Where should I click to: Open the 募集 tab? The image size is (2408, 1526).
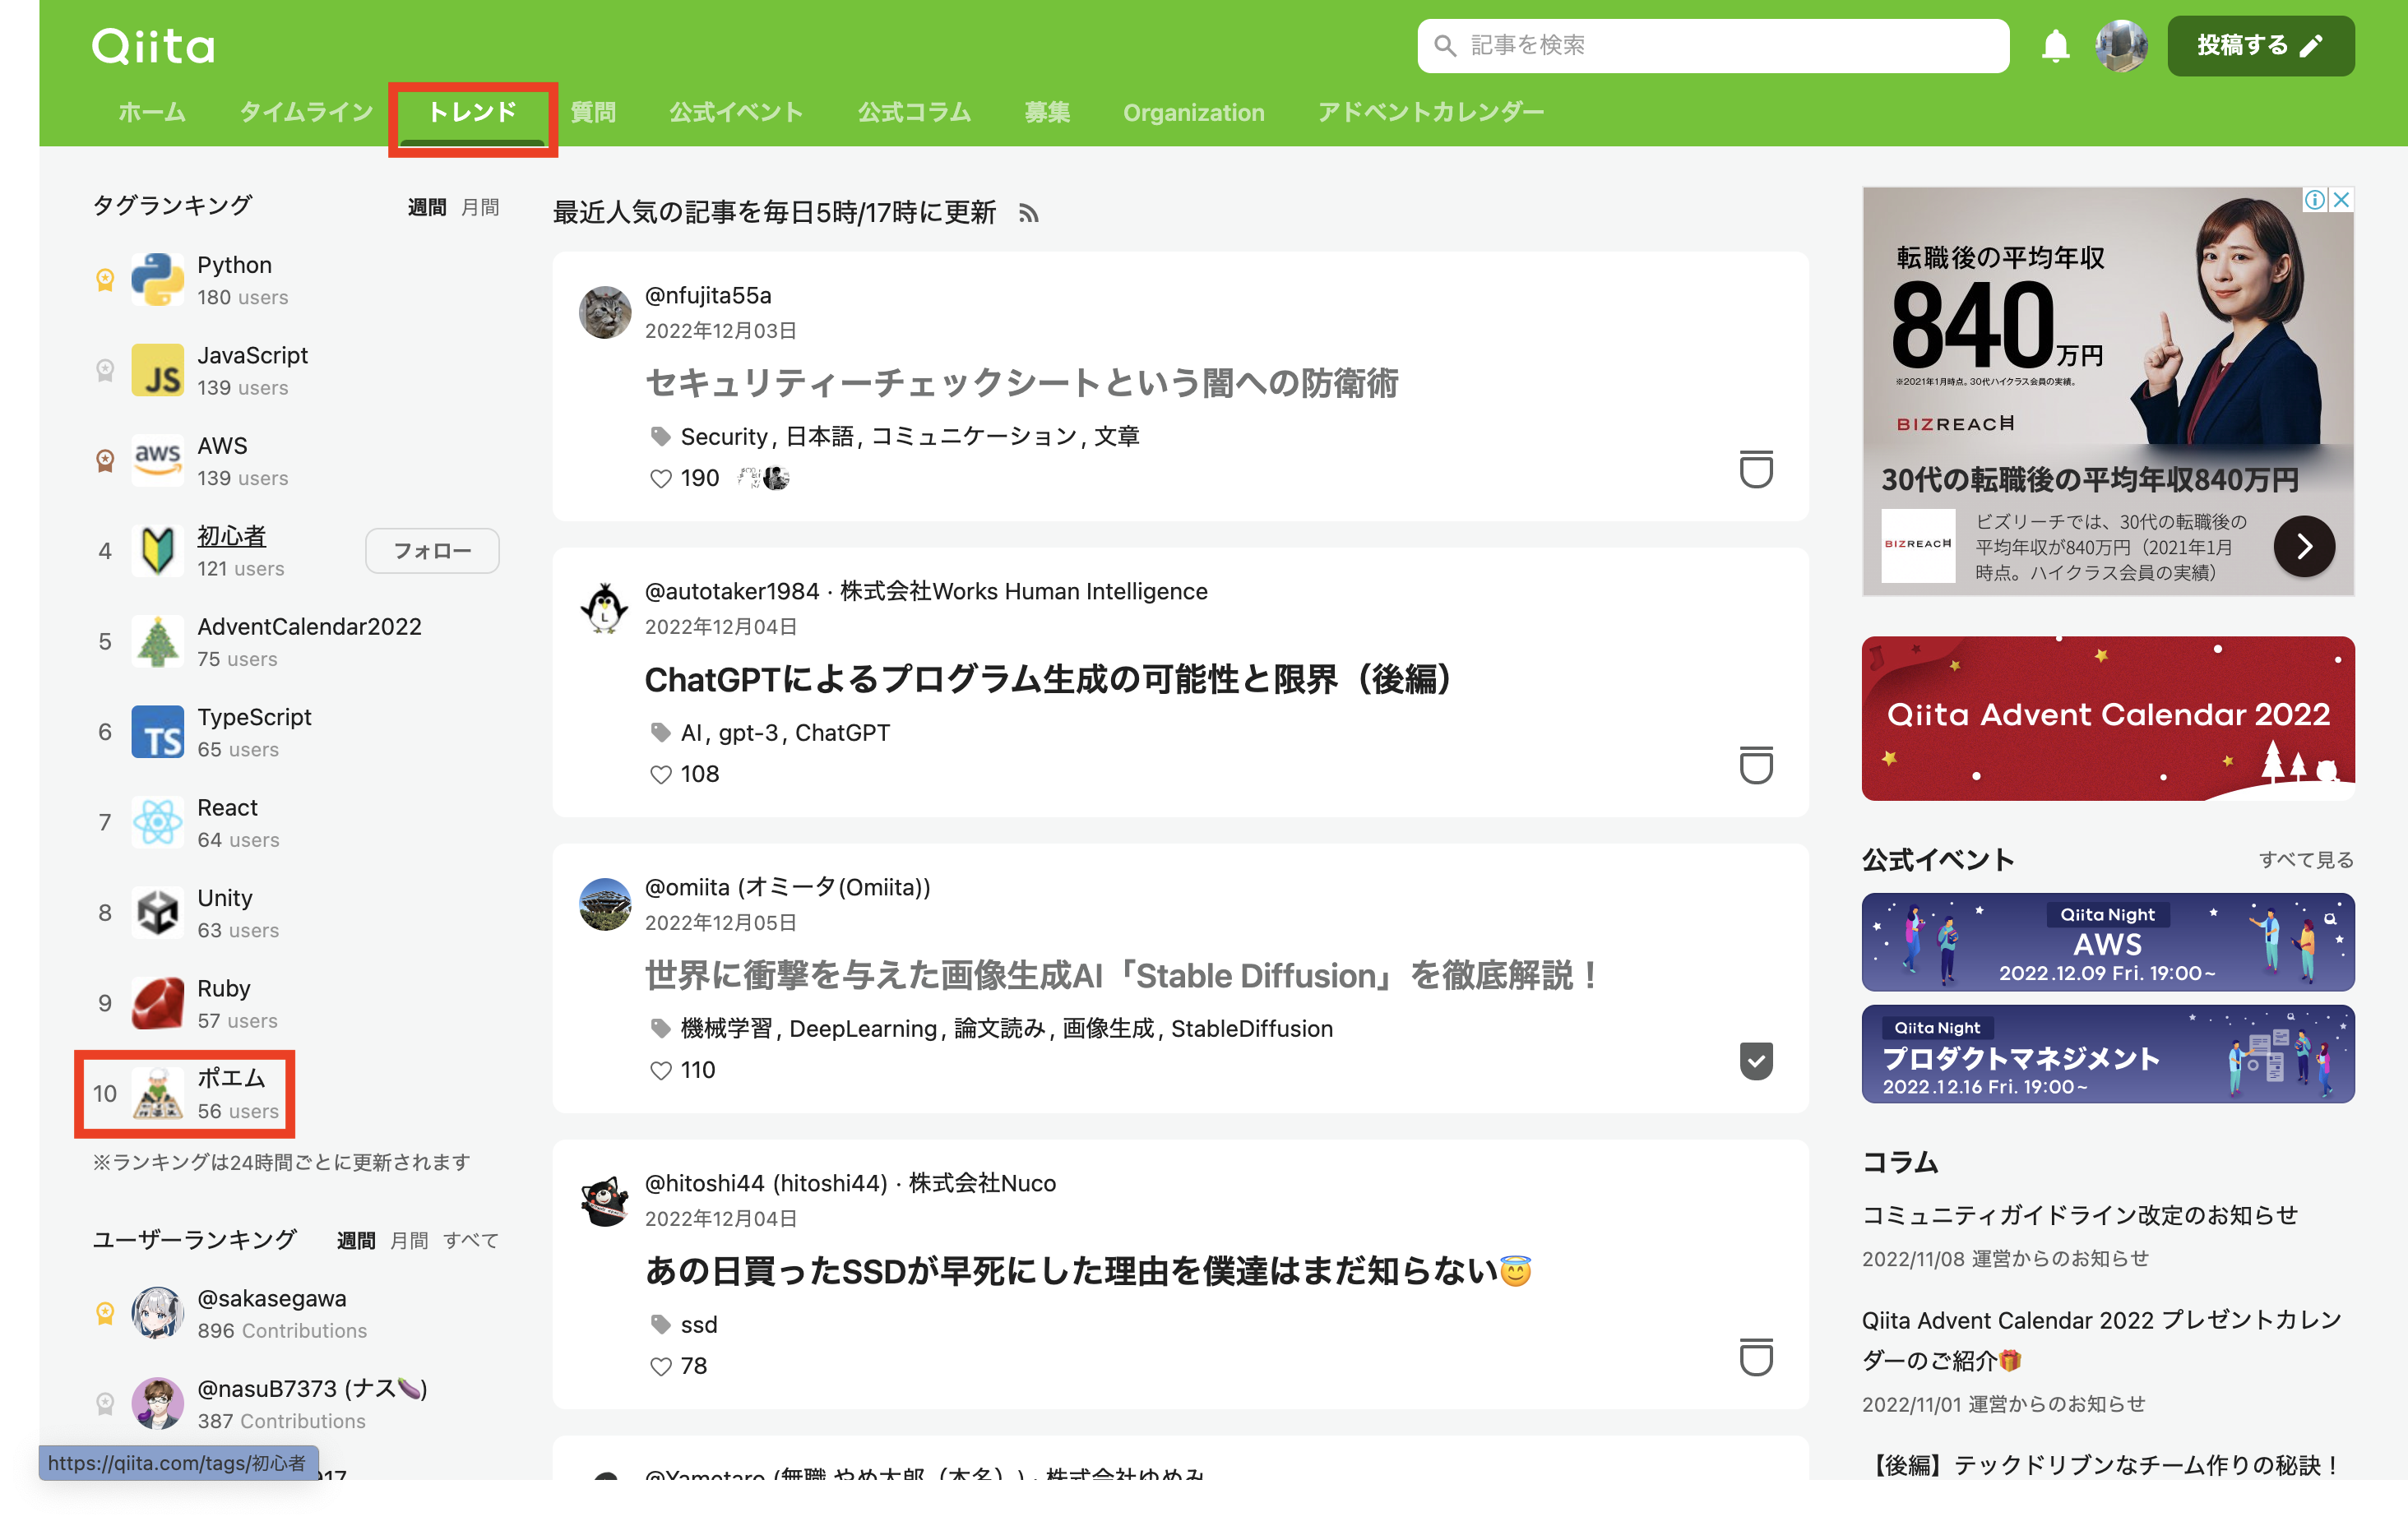(x=1047, y=112)
